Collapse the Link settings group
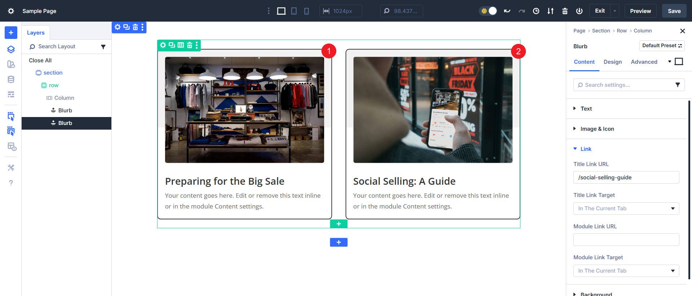 (x=626, y=149)
